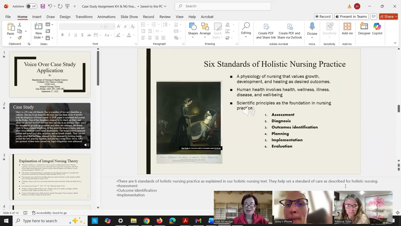The height and width of the screenshot is (226, 401).
Task: Insert a New Slide using the icon
Action: (x=39, y=27)
